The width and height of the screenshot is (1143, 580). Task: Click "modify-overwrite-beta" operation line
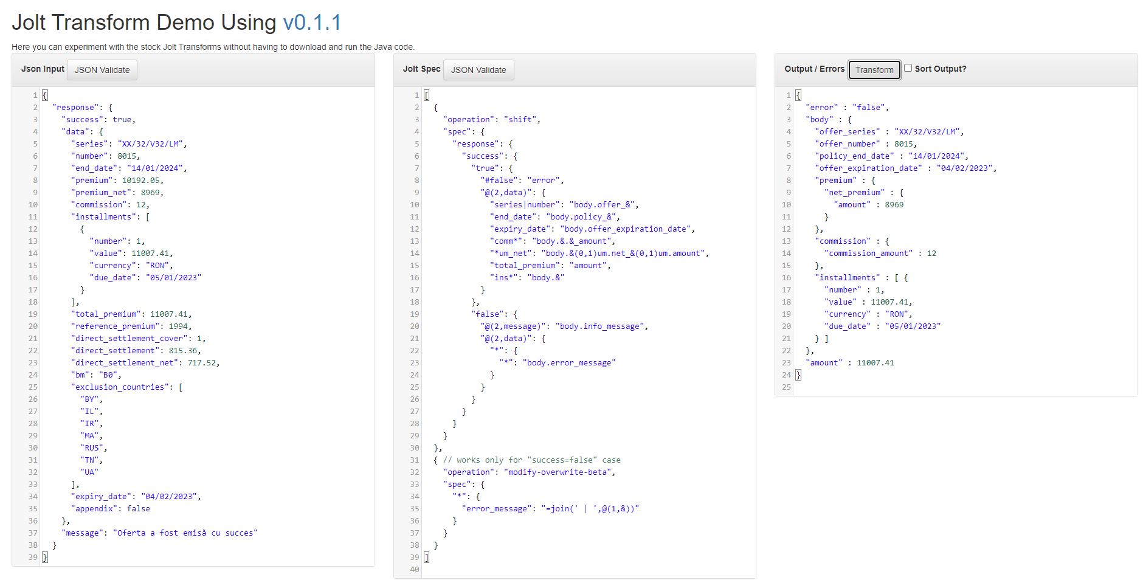(x=530, y=472)
